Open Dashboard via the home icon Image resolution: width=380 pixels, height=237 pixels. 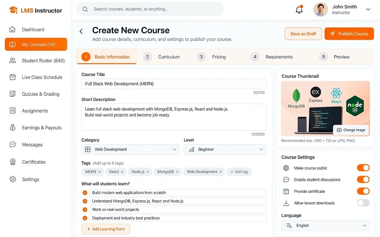click(x=12, y=30)
